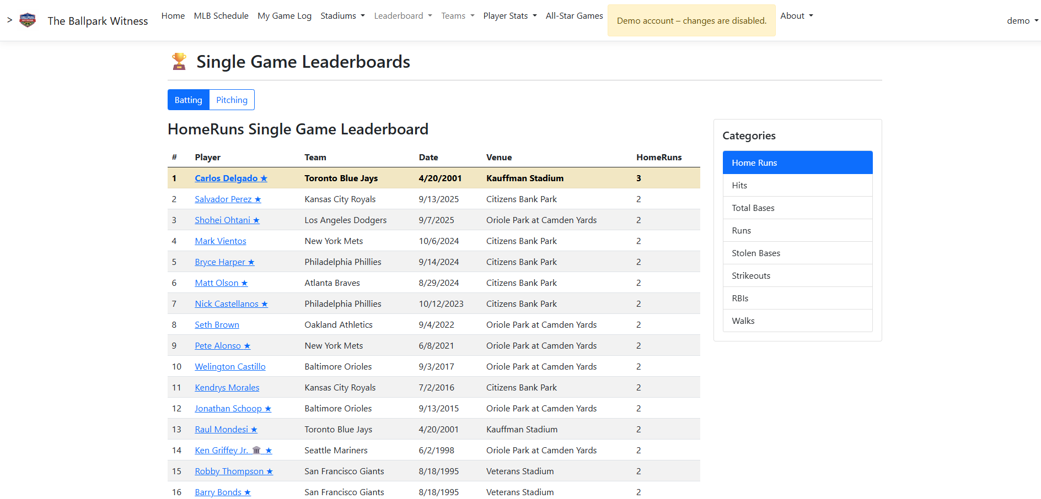Go to MLB Schedule page

coord(221,16)
